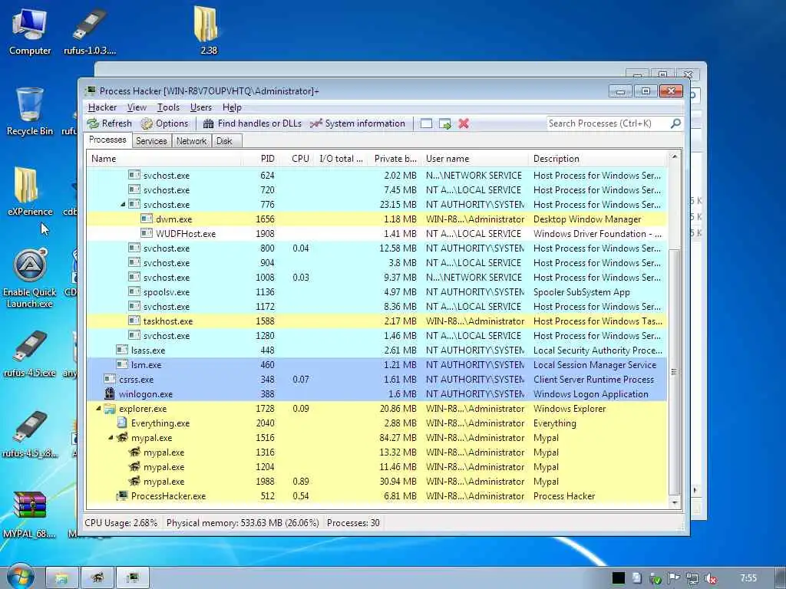Open the Windows Start orb
Image resolution: width=786 pixels, height=589 pixels.
20,577
